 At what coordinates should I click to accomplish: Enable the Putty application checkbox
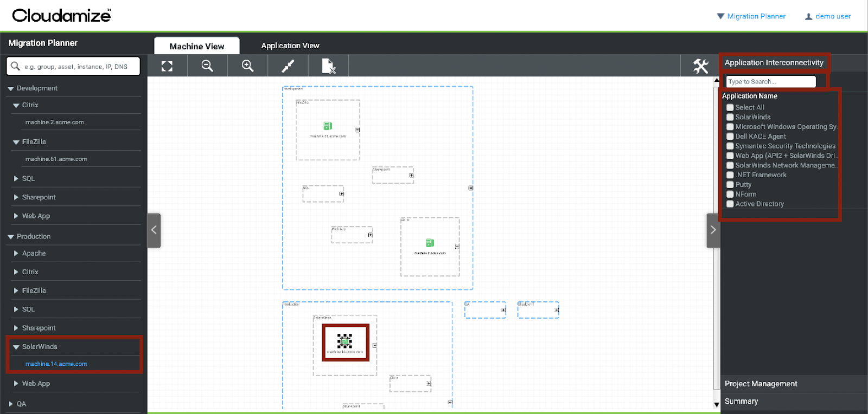coord(730,185)
